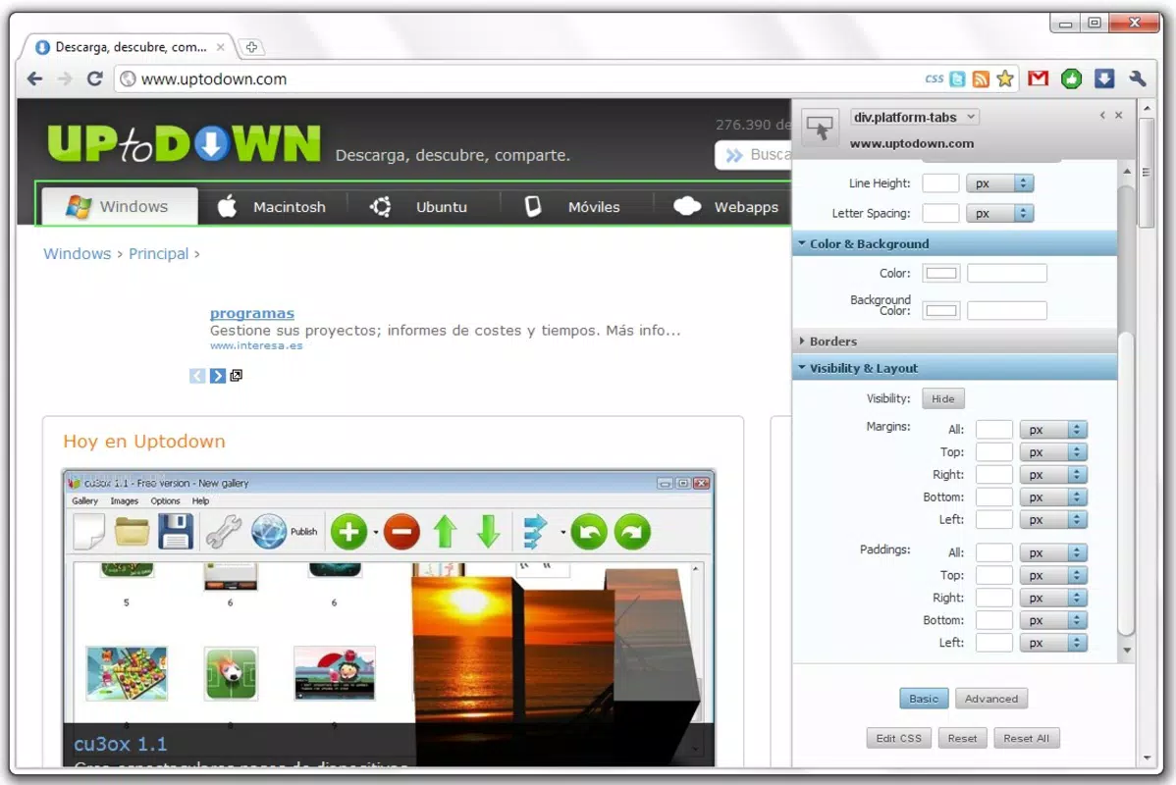Reload the page with the refresh icon
The width and height of the screenshot is (1176, 785).
pos(94,78)
